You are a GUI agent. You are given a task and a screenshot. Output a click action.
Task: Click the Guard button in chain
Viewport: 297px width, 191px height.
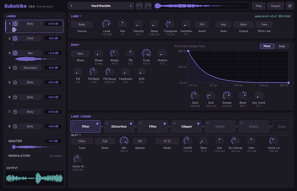pos(282,127)
